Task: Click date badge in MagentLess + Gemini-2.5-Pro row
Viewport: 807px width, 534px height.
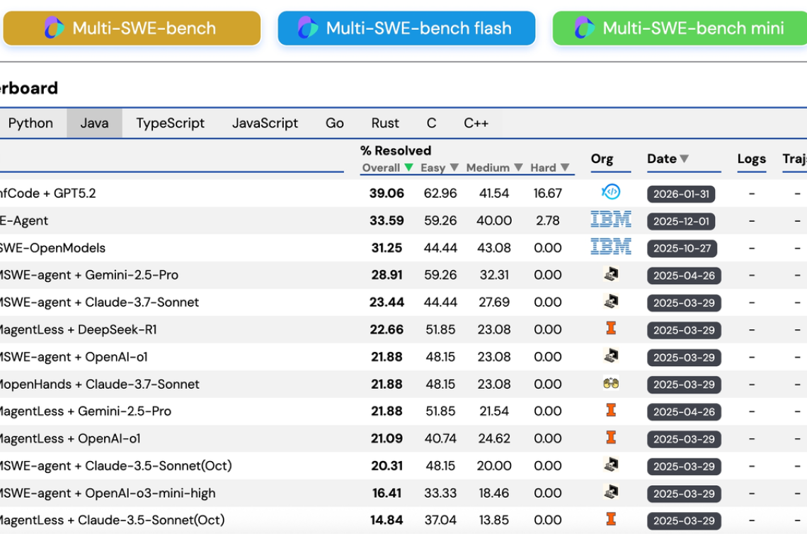Action: click(x=684, y=412)
